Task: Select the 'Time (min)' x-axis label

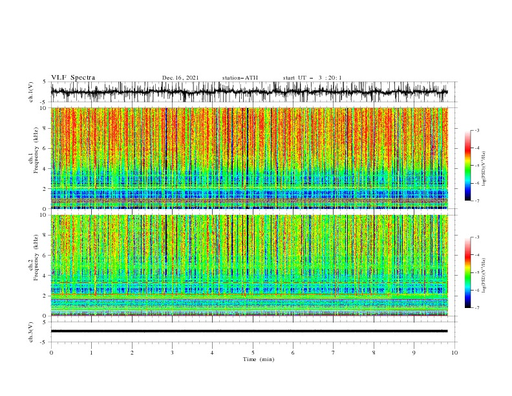Action: [259, 359]
